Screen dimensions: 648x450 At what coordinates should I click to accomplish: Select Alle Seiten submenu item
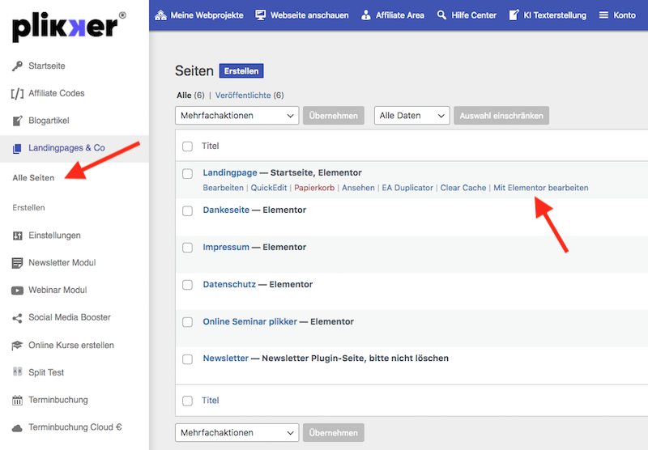33,178
